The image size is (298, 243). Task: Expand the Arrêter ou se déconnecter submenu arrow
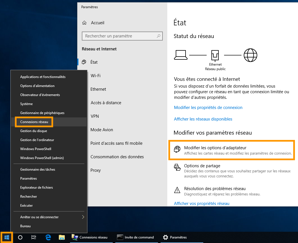tap(83, 217)
